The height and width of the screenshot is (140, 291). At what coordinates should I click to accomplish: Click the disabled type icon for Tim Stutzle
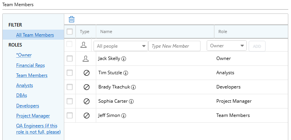87,73
